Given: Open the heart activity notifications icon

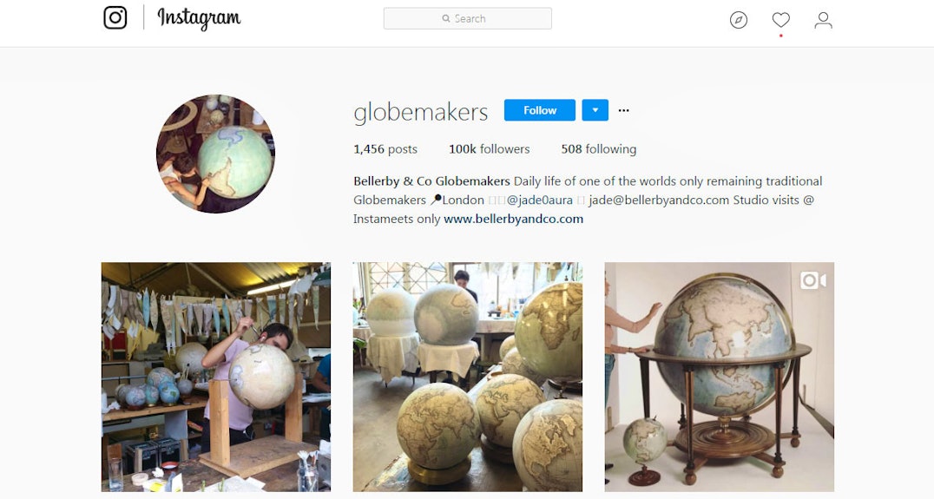Looking at the screenshot, I should tap(781, 20).
